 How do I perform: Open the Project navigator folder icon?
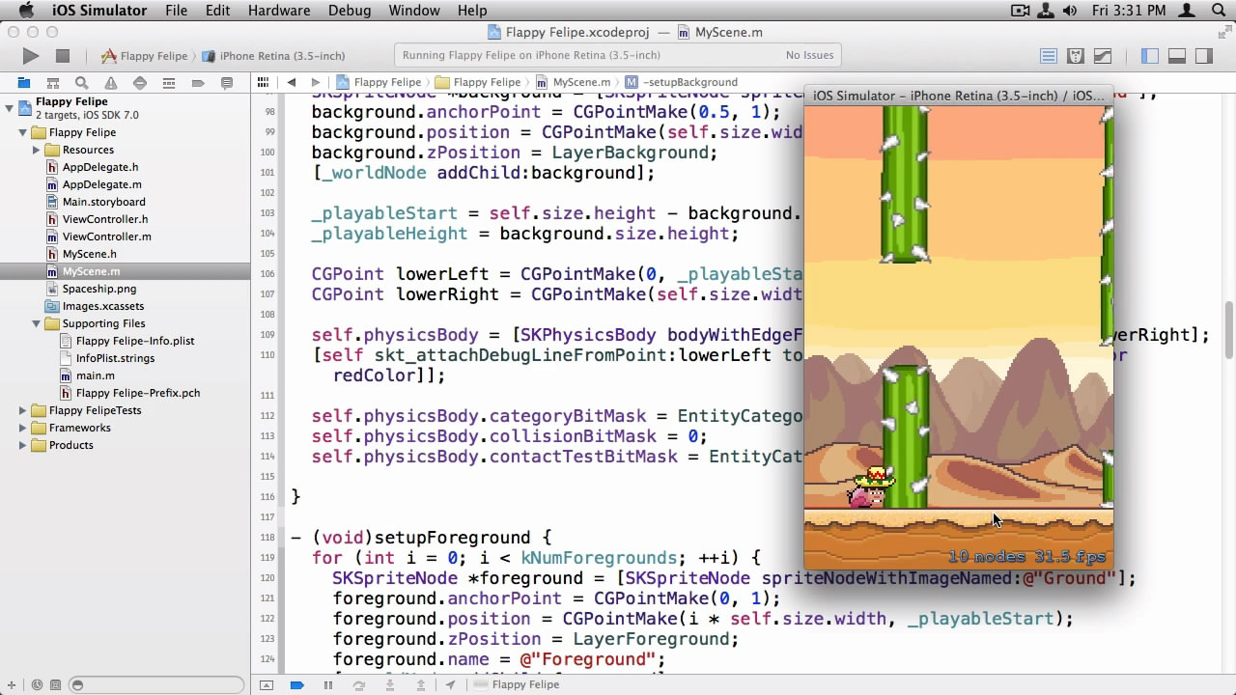click(x=24, y=83)
